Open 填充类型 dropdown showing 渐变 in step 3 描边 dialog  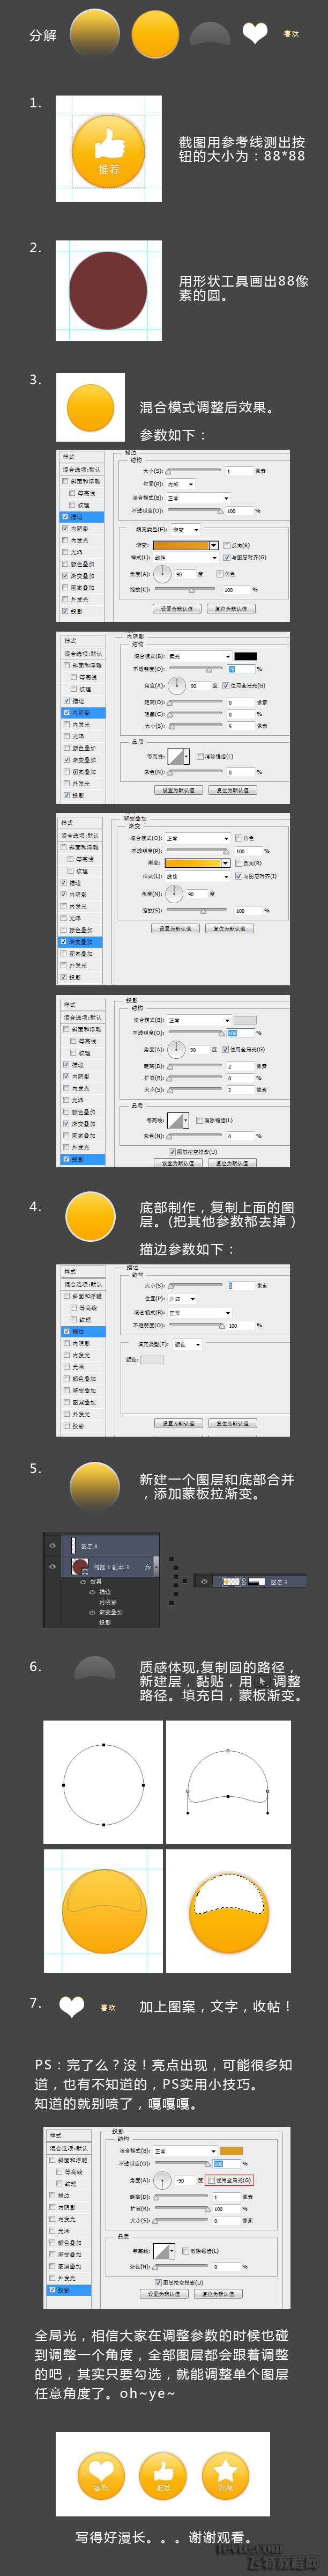(186, 529)
